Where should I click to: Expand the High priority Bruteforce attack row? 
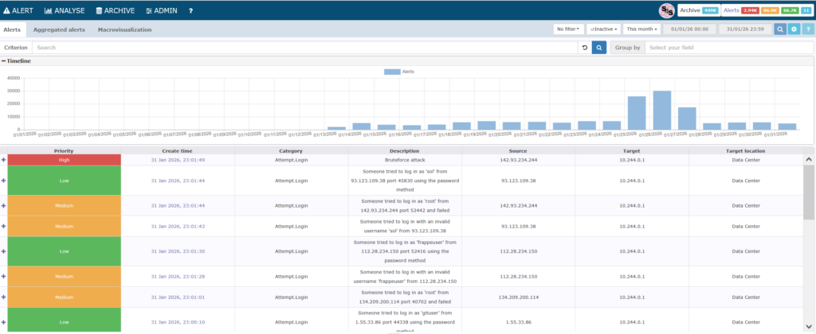click(x=4, y=160)
